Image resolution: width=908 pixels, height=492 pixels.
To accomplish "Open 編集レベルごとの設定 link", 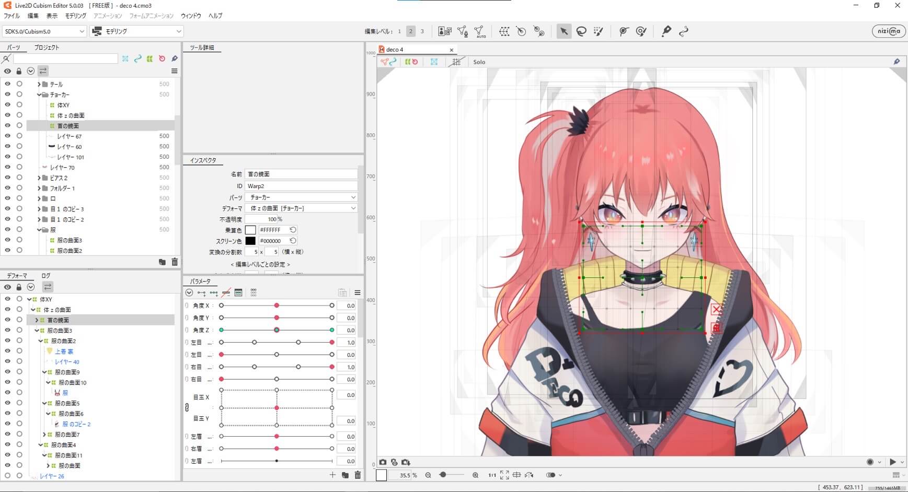I will click(260, 264).
